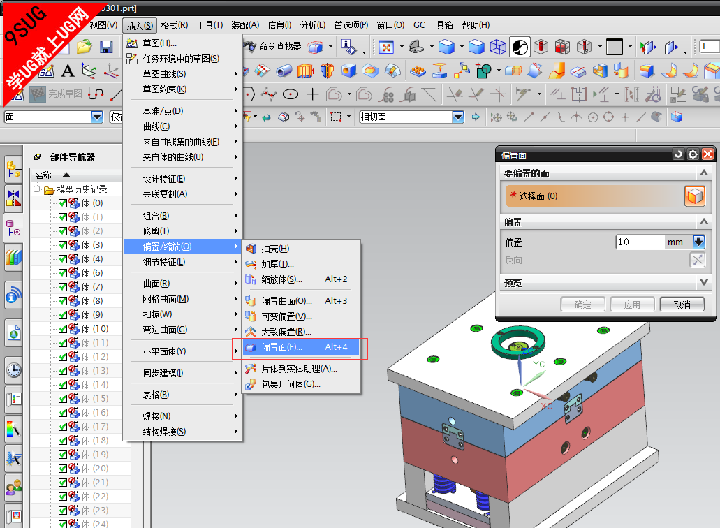Open the constraint navigator sidebar tab
The width and height of the screenshot is (720, 528).
pyautogui.click(x=14, y=198)
